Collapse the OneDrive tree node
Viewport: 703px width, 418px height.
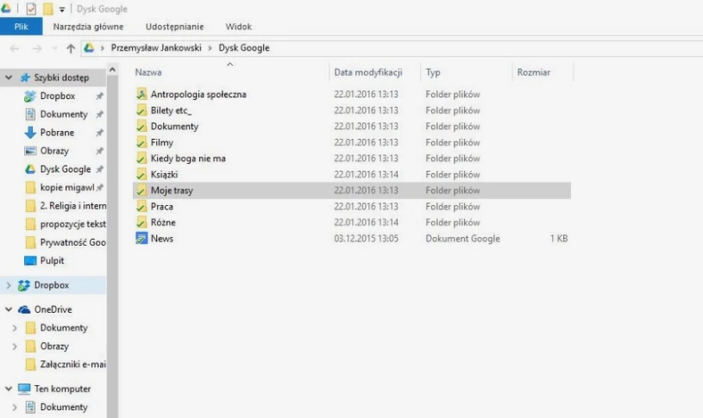click(8, 309)
